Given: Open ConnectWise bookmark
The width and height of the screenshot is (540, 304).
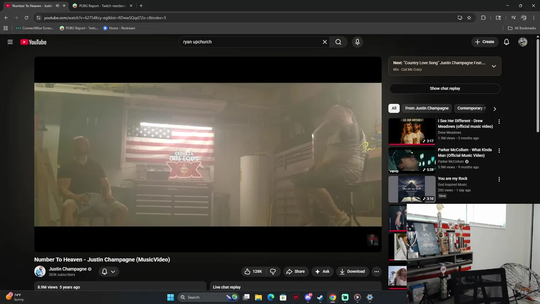Looking at the screenshot, I should 35,28.
